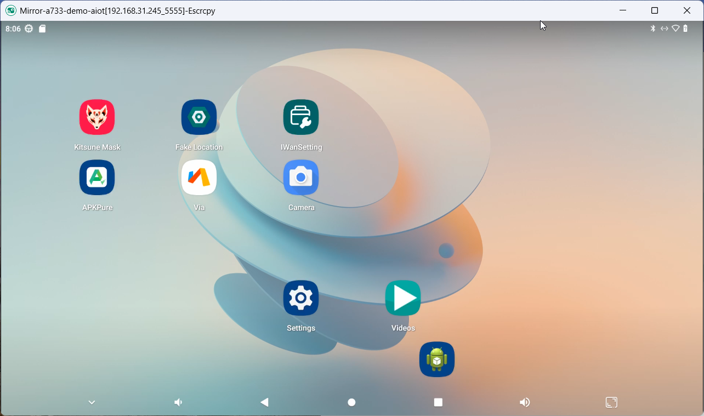Launch the Fake Location app
The width and height of the screenshot is (704, 416).
[199, 117]
